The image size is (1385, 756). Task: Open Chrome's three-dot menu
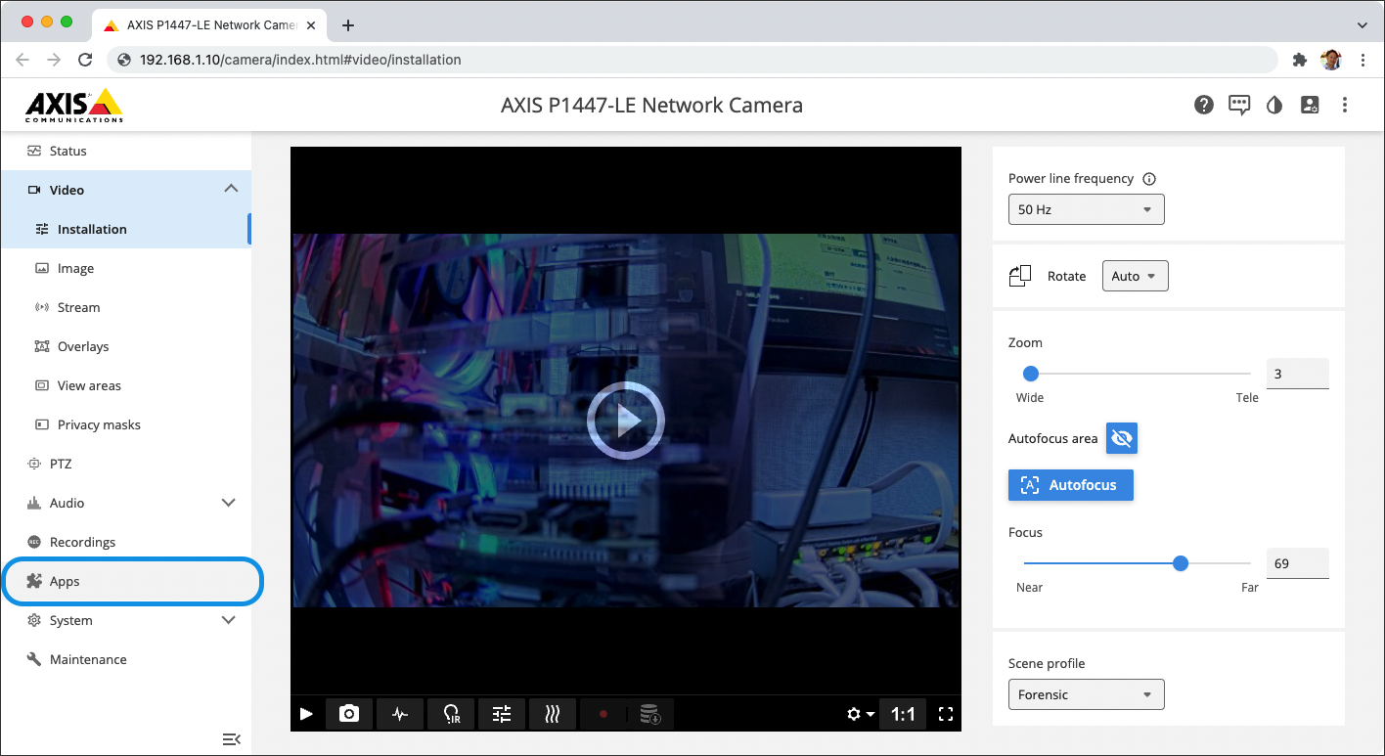click(1363, 60)
